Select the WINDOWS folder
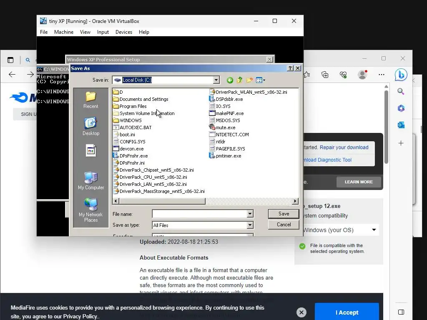Screen dimensions: 427x320 pyautogui.click(x=128, y=120)
